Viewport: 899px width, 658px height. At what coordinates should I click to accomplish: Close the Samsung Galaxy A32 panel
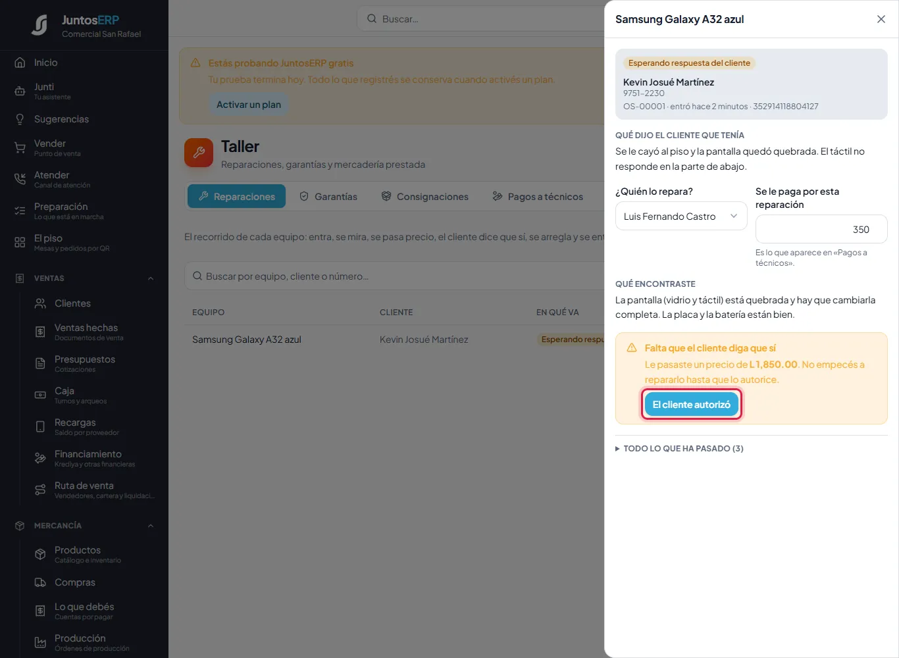[881, 19]
